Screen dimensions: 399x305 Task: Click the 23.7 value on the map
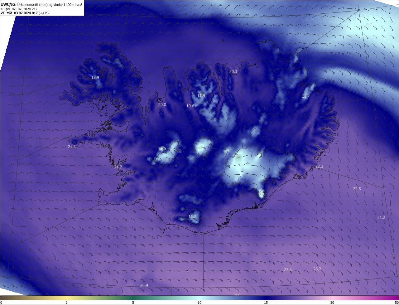click(317, 269)
